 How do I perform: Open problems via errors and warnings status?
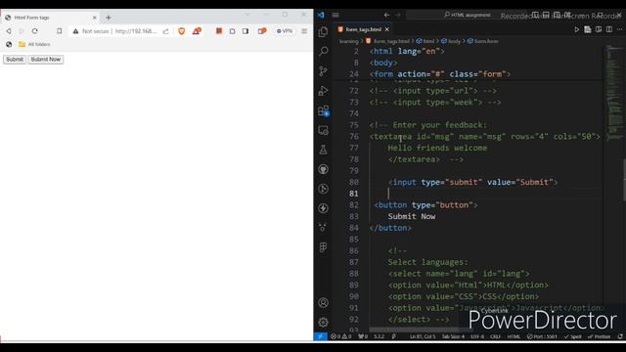pos(340,336)
